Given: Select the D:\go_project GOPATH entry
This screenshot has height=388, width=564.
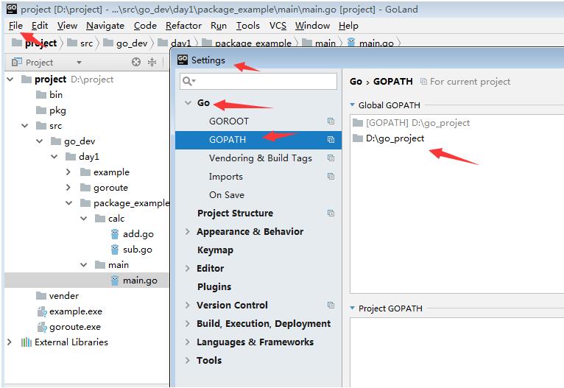Looking at the screenshot, I should coord(395,138).
